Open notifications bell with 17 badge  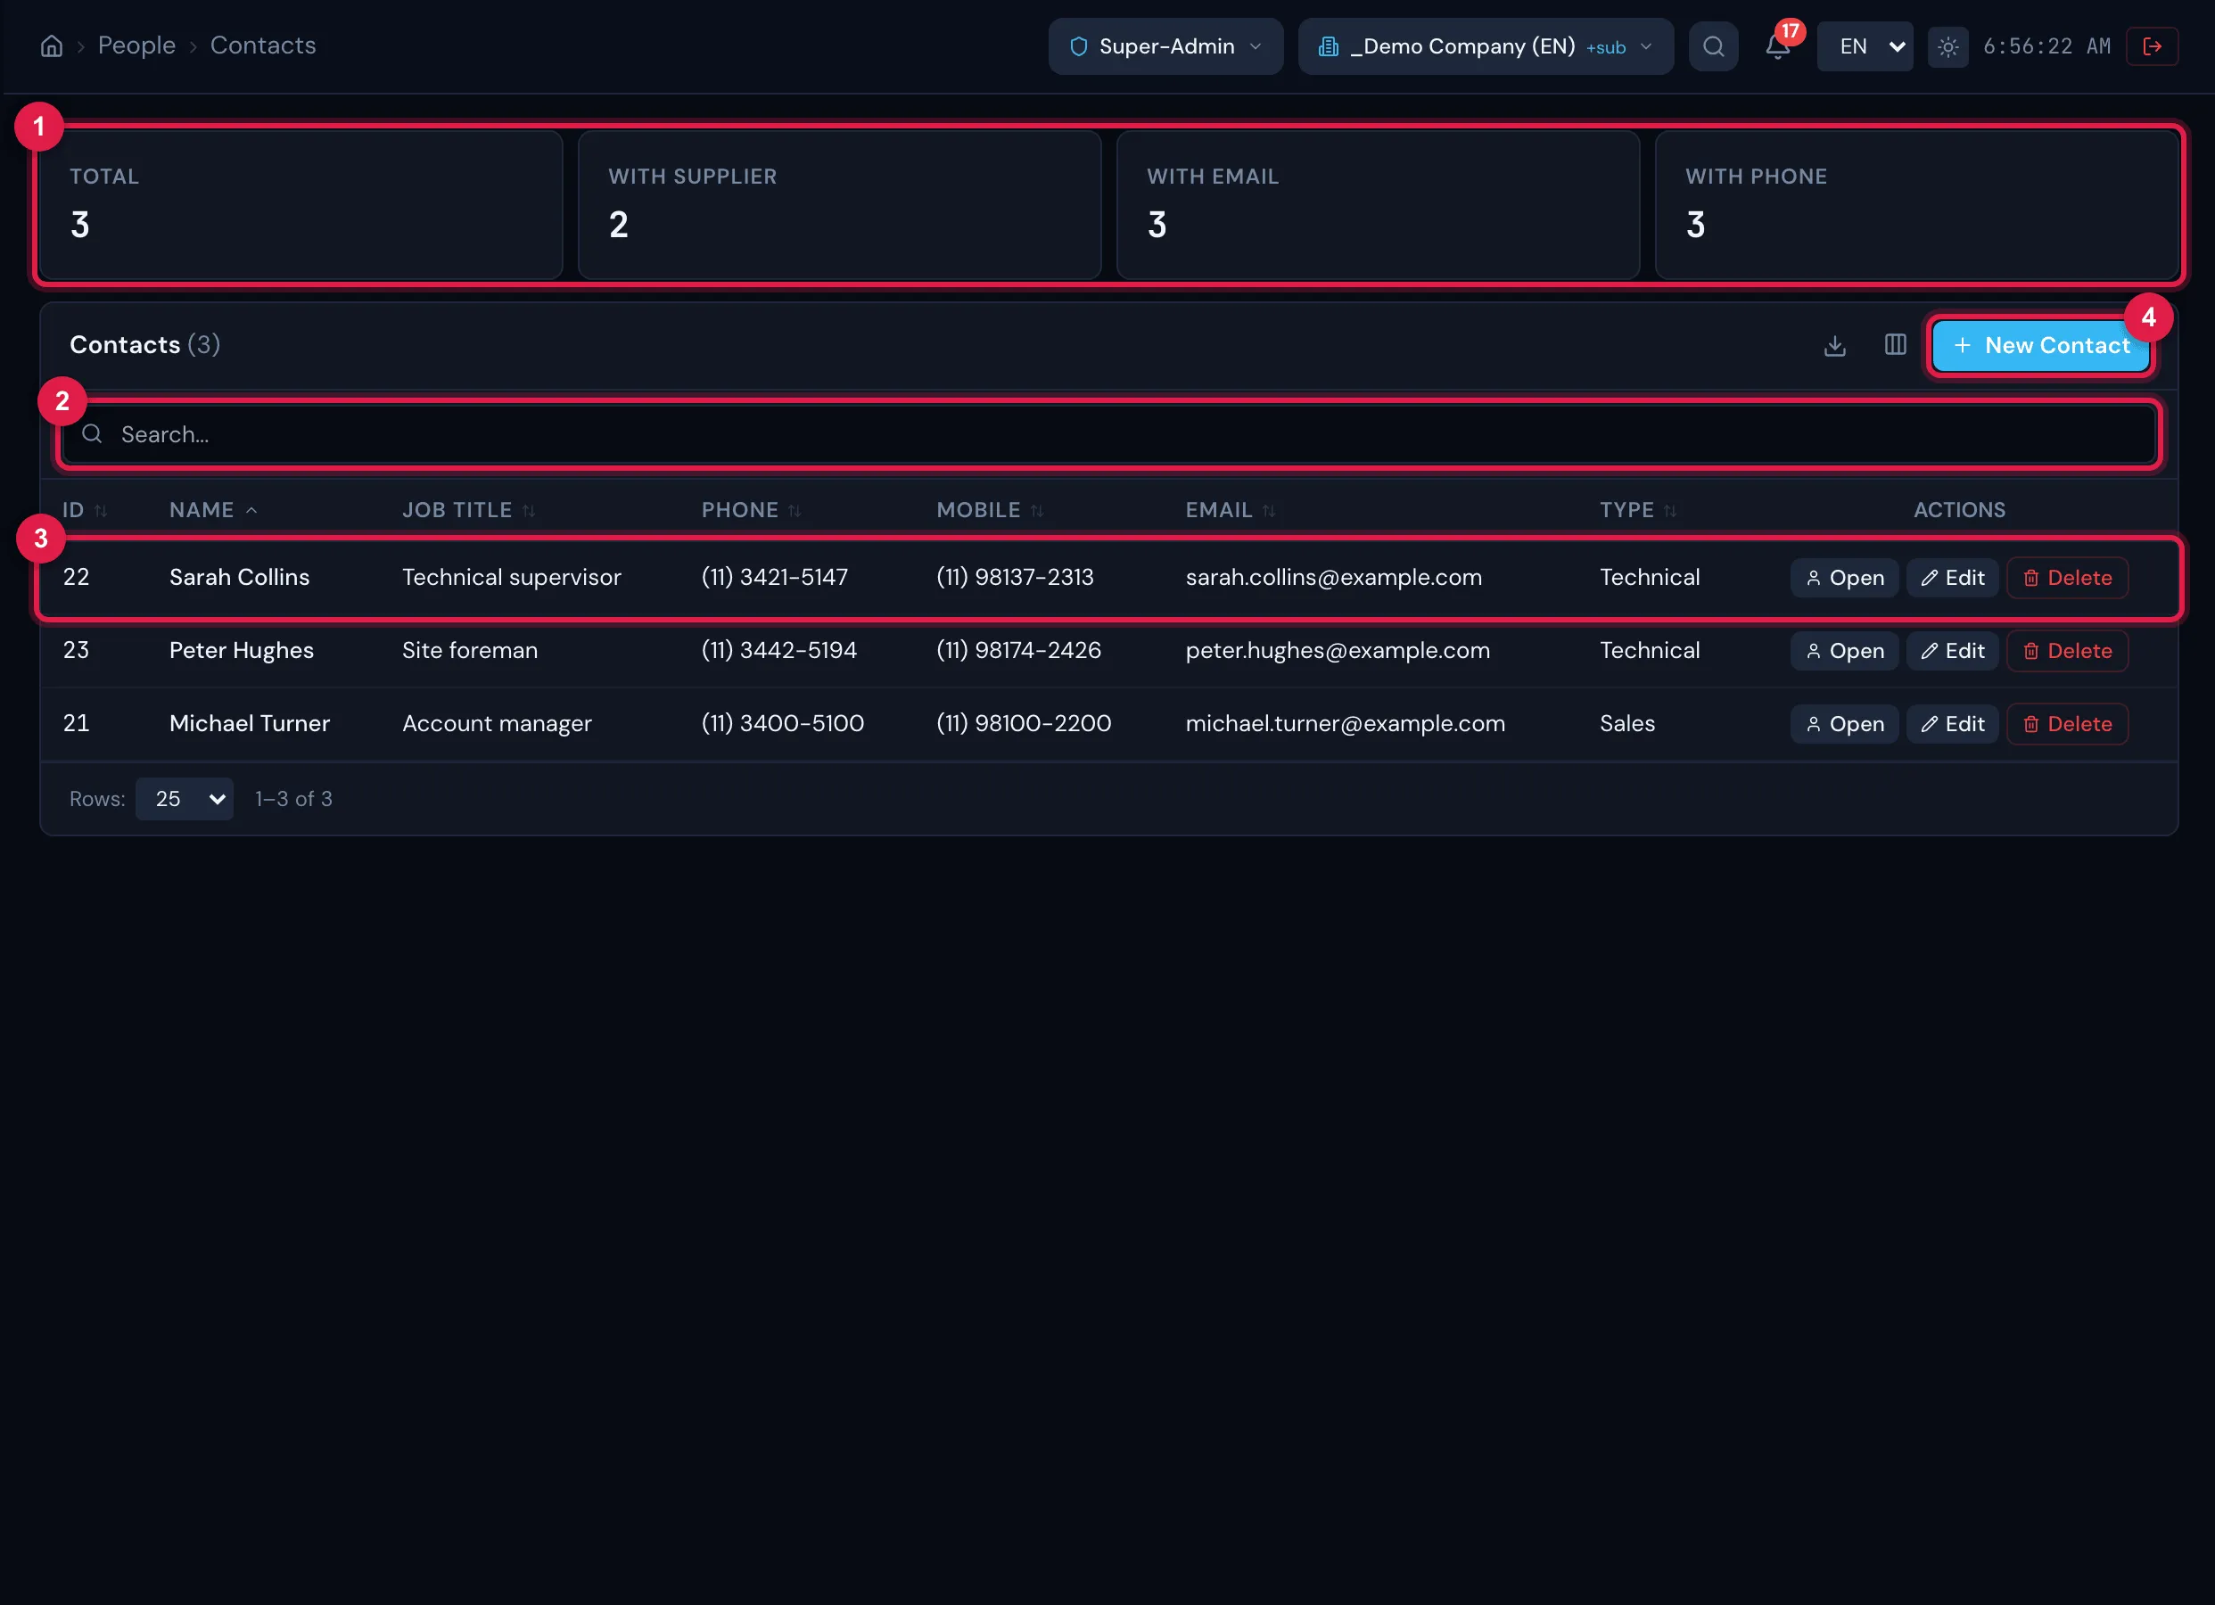click(1777, 45)
